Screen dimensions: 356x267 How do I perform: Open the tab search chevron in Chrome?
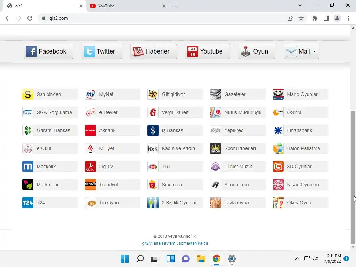[300, 5]
